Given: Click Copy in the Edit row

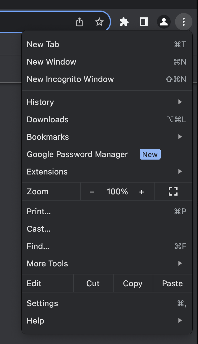Looking at the screenshot, I should [133, 283].
